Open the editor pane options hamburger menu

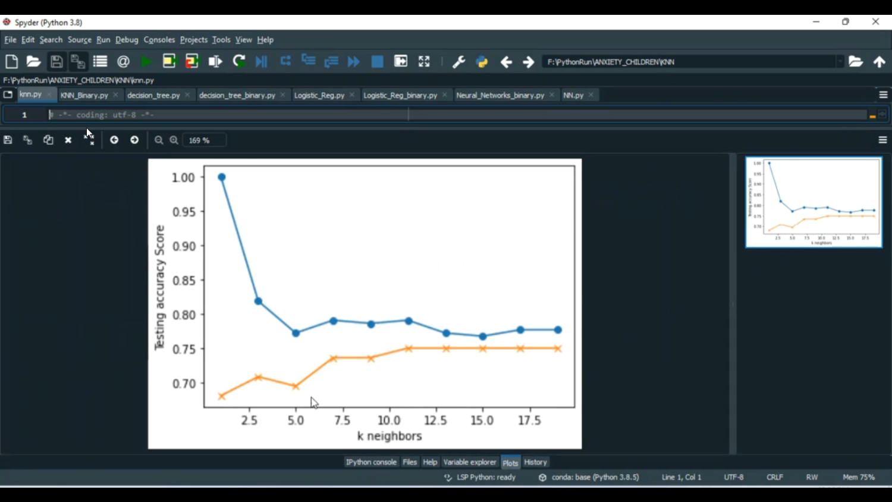point(883,95)
